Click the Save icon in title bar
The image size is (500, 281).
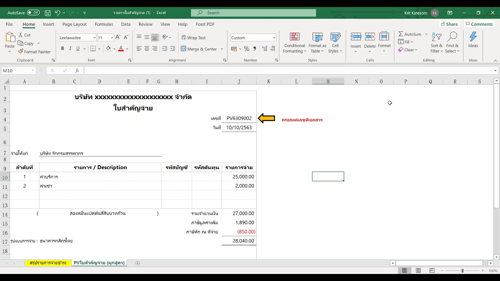[x=48, y=13]
